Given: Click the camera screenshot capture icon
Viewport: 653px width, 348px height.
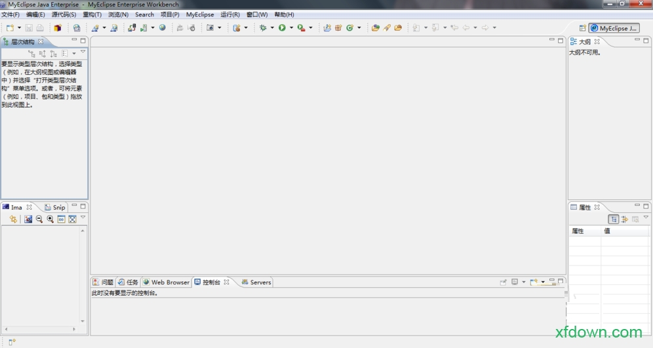Looking at the screenshot, I should (x=210, y=28).
